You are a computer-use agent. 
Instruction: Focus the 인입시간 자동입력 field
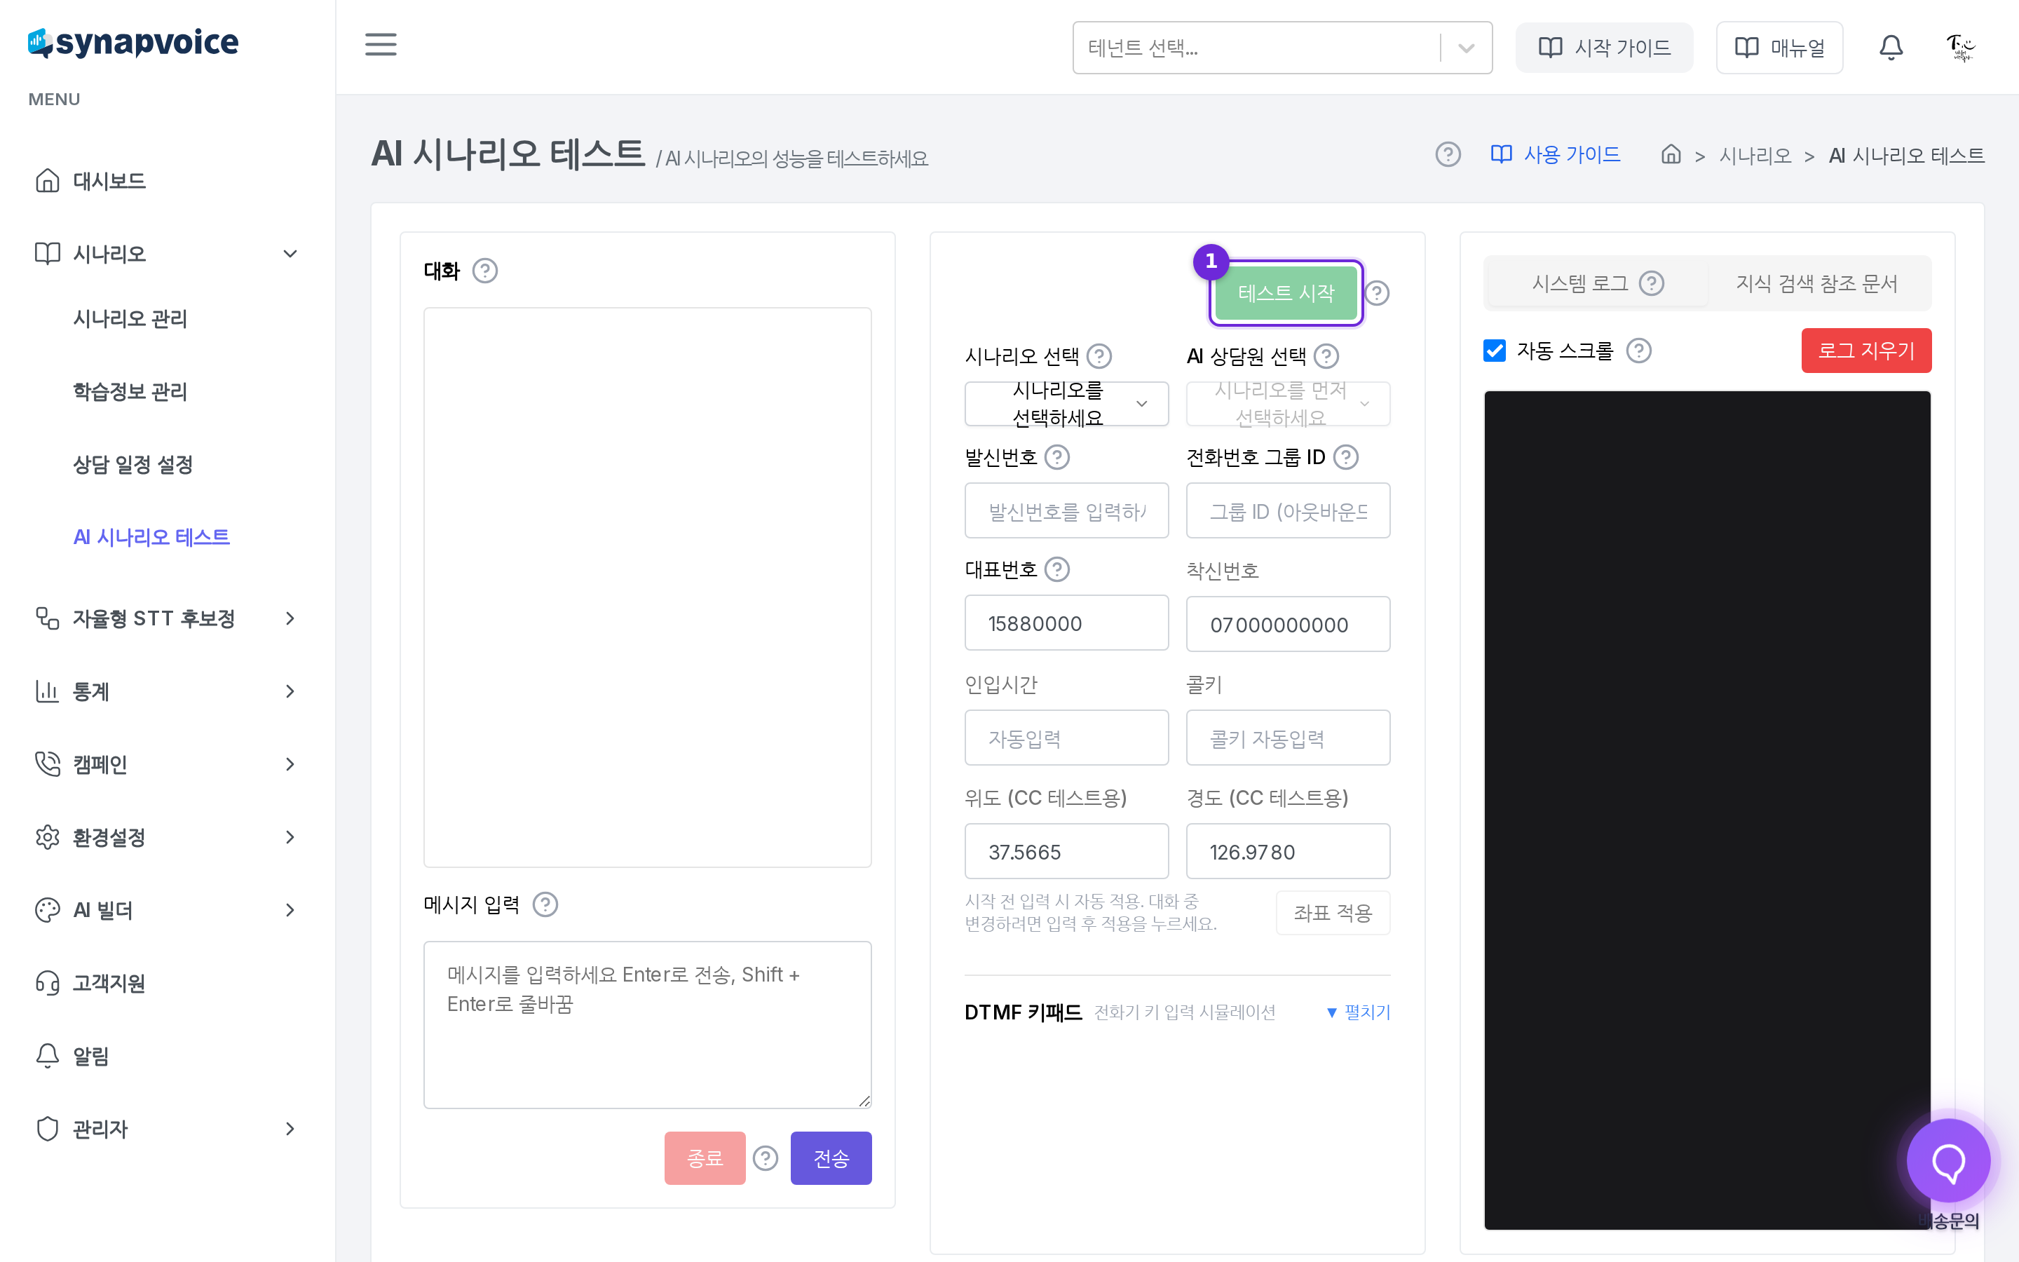(x=1066, y=738)
